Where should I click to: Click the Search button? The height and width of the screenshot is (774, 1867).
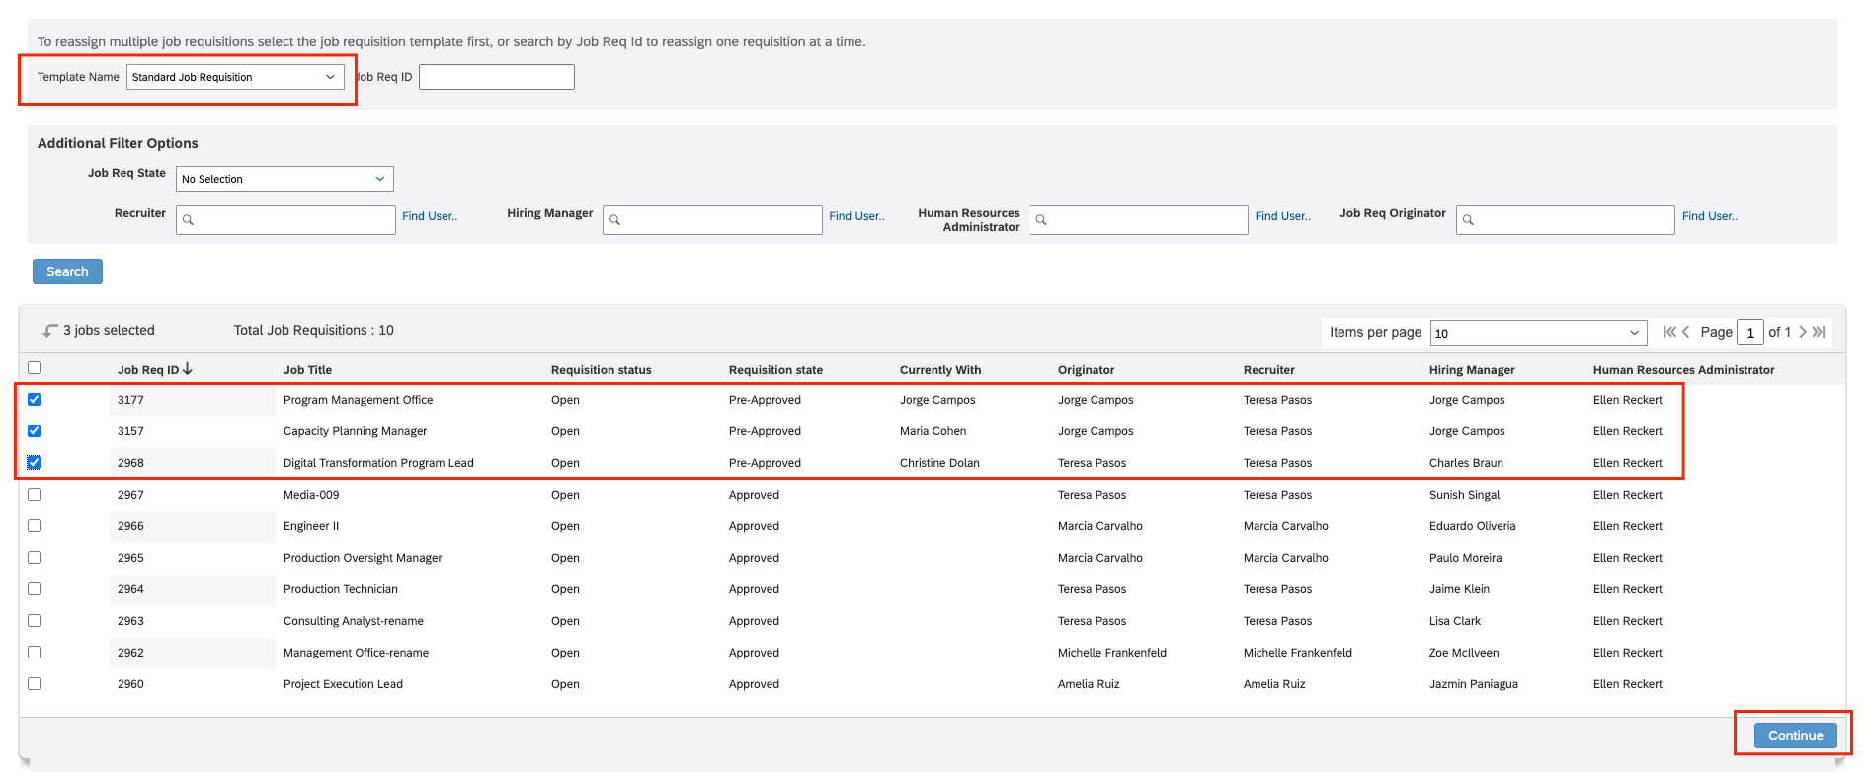(x=67, y=271)
